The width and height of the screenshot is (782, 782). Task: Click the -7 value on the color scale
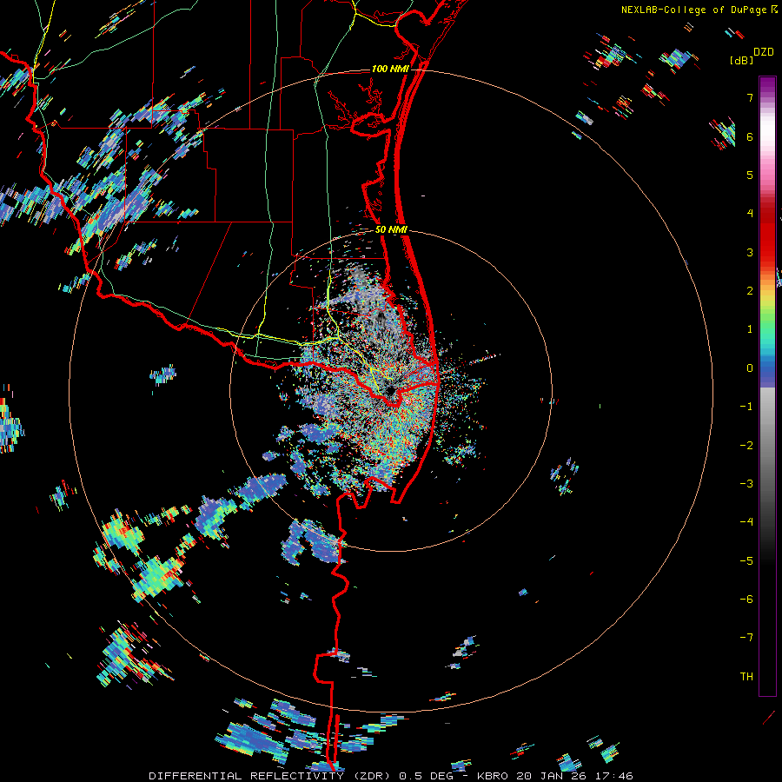746,638
